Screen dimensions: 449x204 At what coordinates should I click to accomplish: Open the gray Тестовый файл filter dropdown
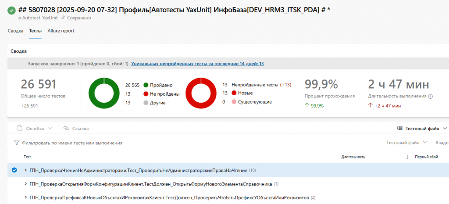click(406, 143)
